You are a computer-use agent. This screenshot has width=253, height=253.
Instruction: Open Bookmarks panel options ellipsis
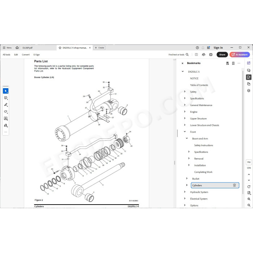pos(239,63)
